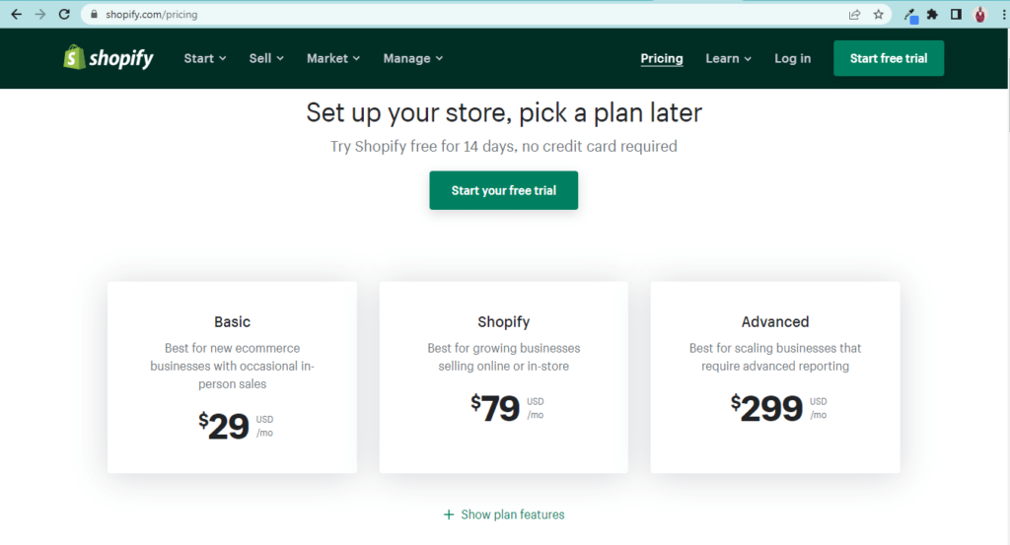Go back using the browser back arrow
The image size is (1010, 545).
16,14
